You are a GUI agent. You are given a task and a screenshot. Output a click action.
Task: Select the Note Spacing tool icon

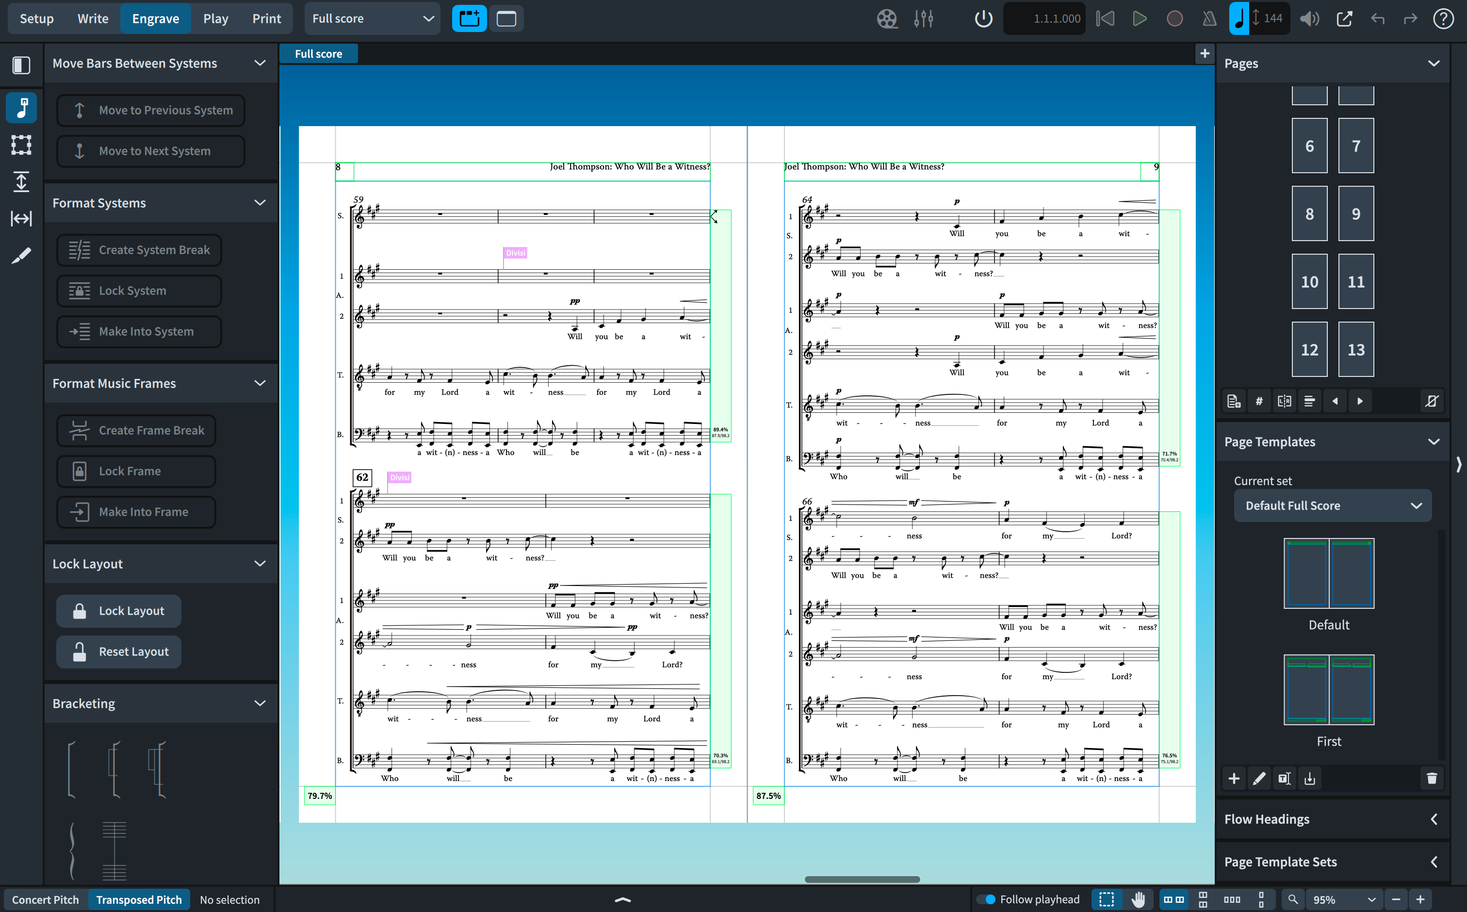(22, 218)
